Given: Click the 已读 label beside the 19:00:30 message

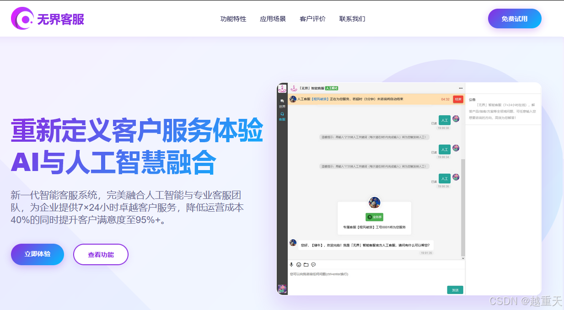Looking at the screenshot, I should point(434,123).
